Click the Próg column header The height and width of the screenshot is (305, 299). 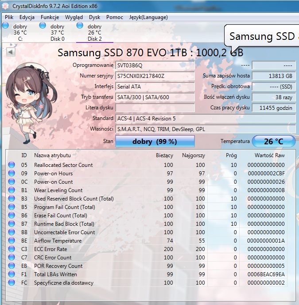231,155
